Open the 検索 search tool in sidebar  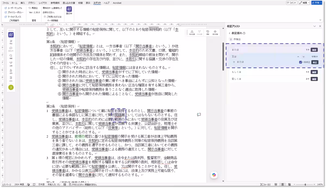11,57
